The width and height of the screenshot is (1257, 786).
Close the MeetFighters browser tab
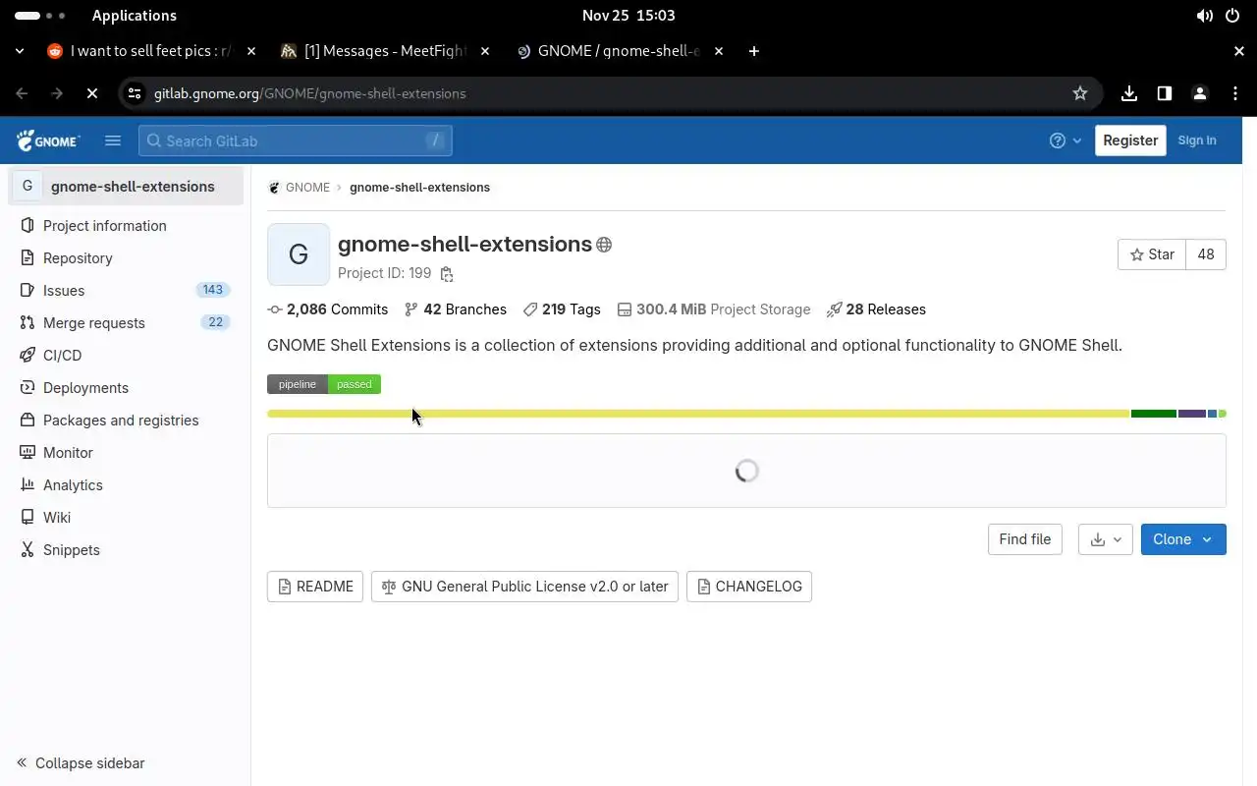click(x=485, y=51)
